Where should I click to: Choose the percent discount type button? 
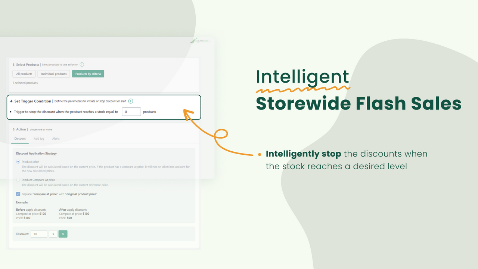click(x=63, y=234)
